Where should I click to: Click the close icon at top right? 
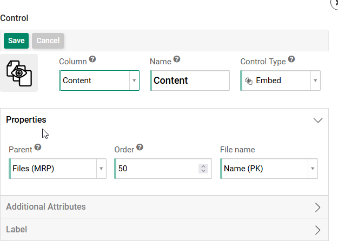pyautogui.click(x=335, y=3)
